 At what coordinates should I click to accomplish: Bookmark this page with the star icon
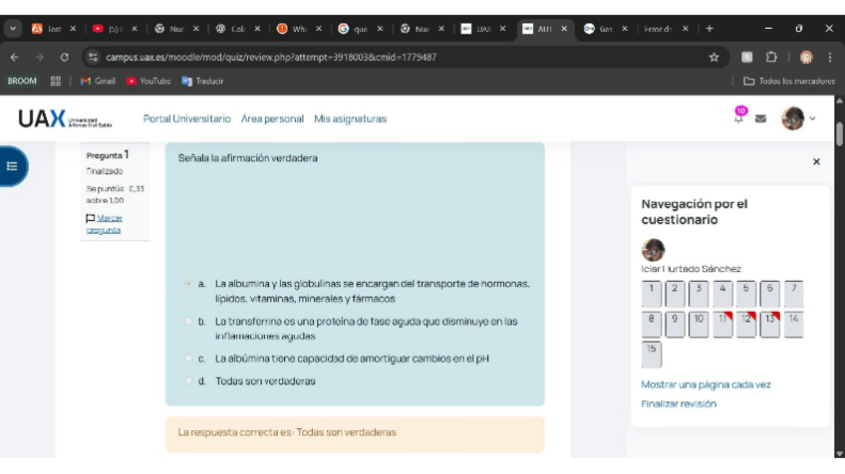[713, 58]
